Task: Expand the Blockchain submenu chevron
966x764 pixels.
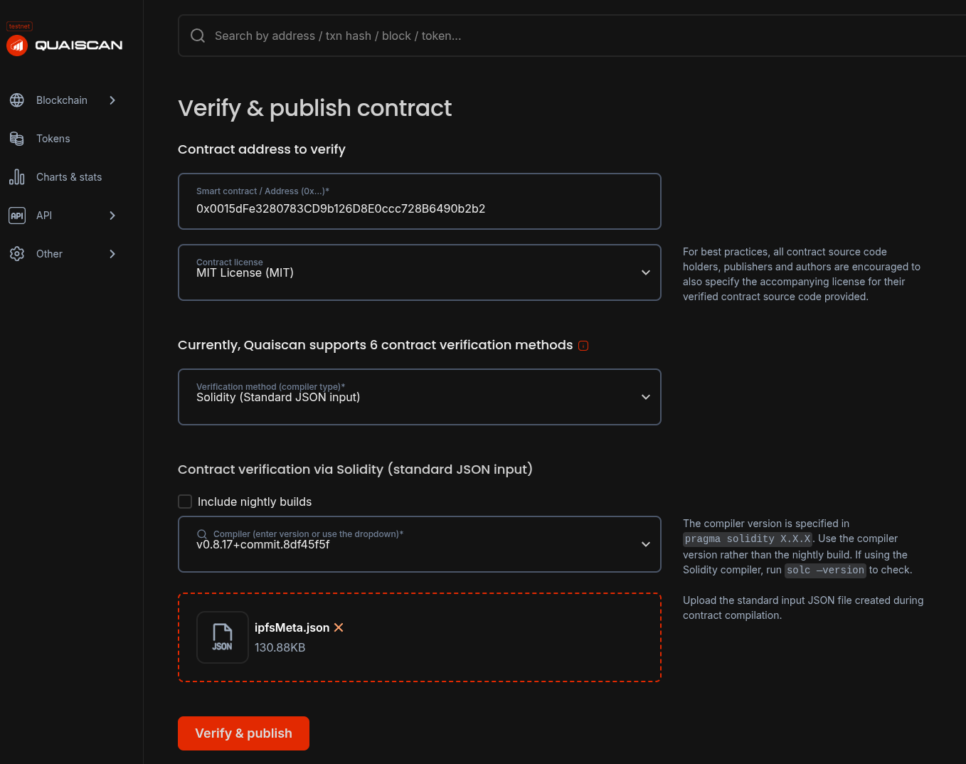Action: point(112,100)
